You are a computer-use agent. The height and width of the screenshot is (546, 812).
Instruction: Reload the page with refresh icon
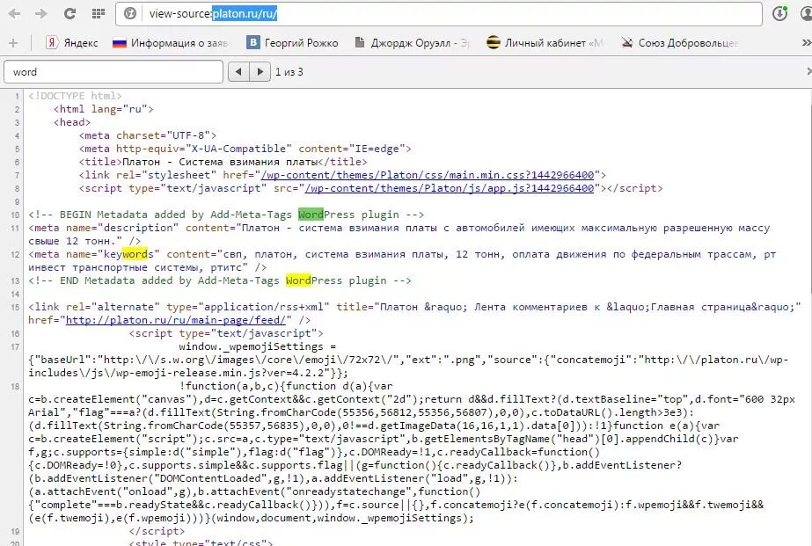coord(69,13)
